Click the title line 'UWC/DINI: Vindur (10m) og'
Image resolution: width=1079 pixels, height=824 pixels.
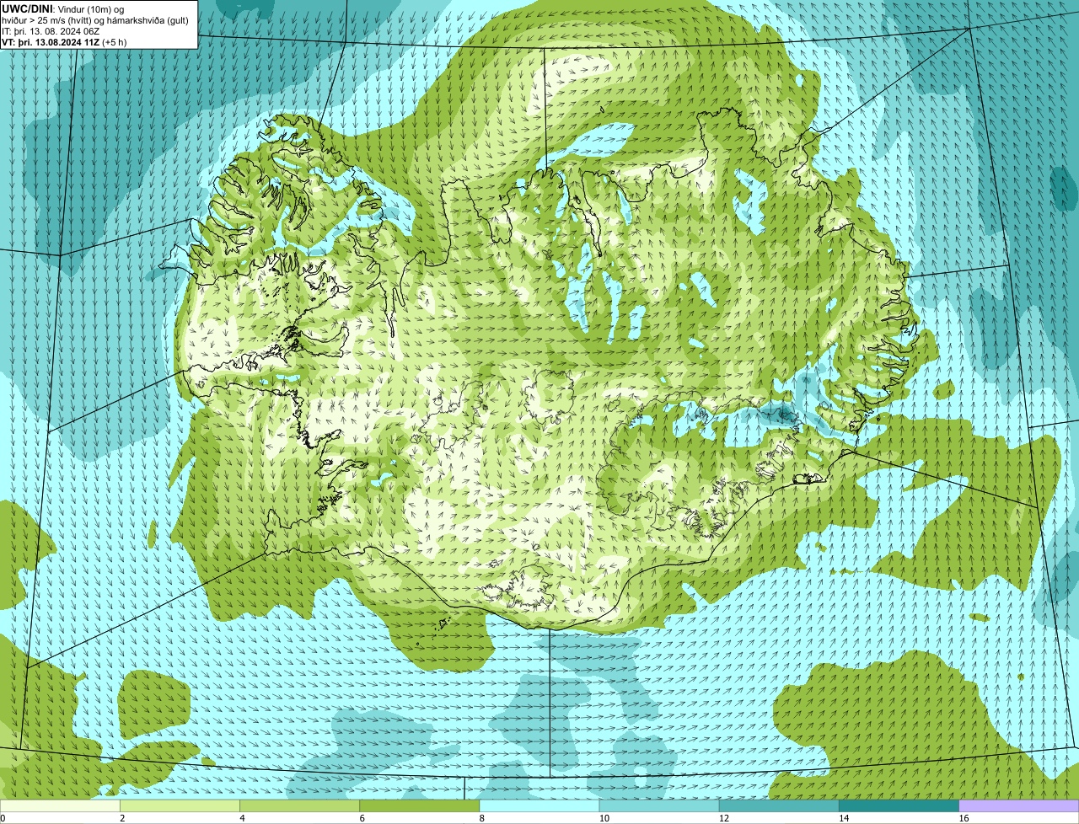pyautogui.click(x=63, y=8)
